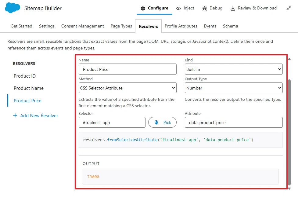This screenshot has width=298, height=201.
Task: Click the RESOLVERS sidebar heading
Action: tap(24, 64)
